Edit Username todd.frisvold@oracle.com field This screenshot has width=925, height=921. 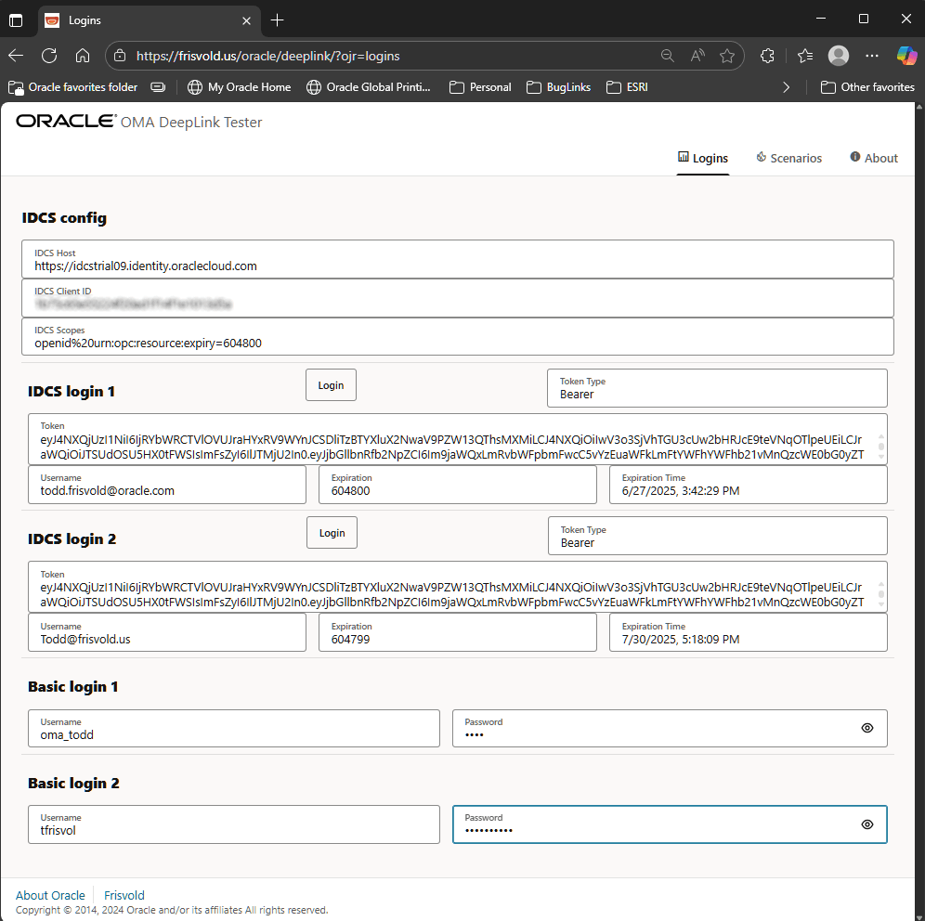pyautogui.click(x=167, y=485)
